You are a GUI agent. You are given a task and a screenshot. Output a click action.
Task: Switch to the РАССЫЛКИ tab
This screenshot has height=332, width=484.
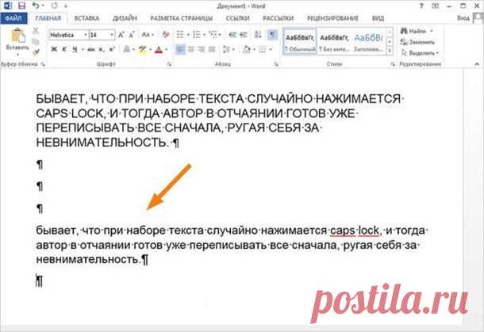278,18
